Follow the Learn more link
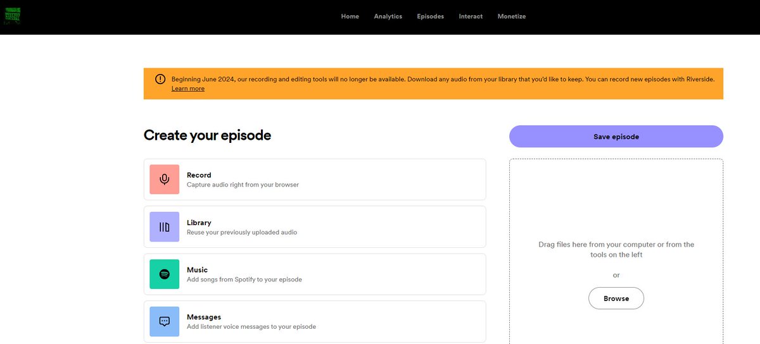 pyautogui.click(x=188, y=89)
